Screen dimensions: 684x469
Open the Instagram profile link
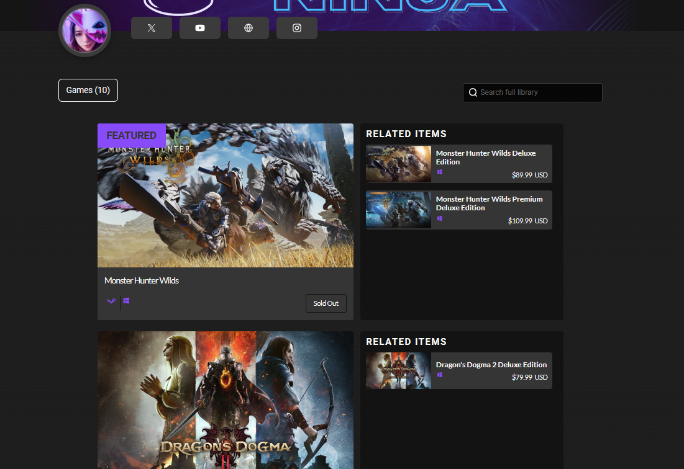[x=296, y=28]
